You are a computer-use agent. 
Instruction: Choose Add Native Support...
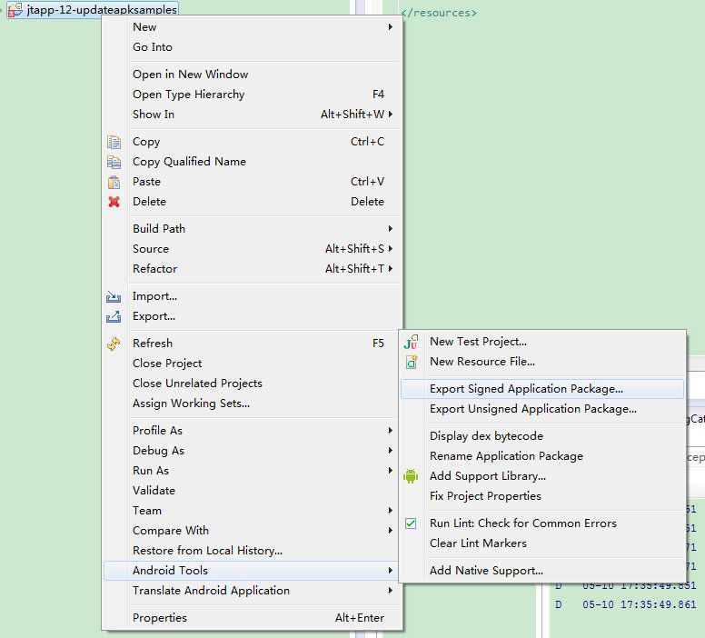pos(542,571)
